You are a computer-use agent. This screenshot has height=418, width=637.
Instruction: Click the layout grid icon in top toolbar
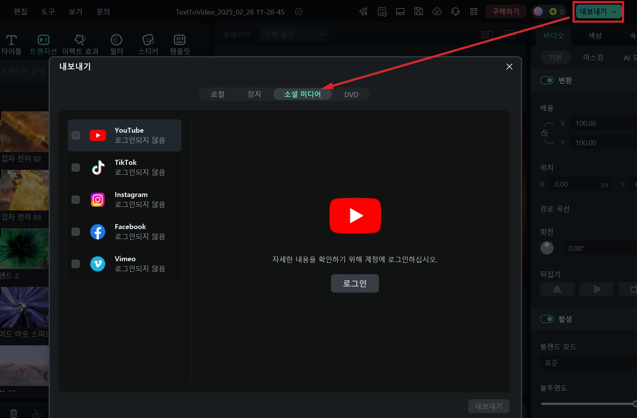(x=474, y=11)
